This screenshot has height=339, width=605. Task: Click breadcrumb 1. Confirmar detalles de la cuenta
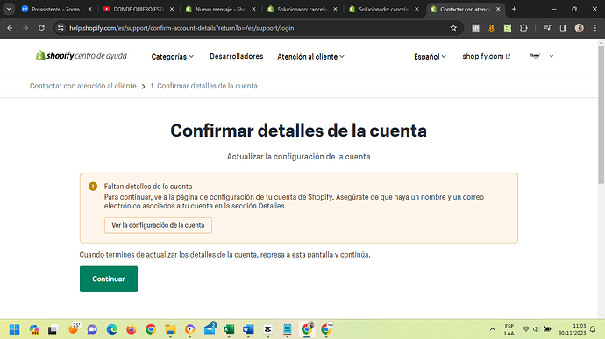203,86
